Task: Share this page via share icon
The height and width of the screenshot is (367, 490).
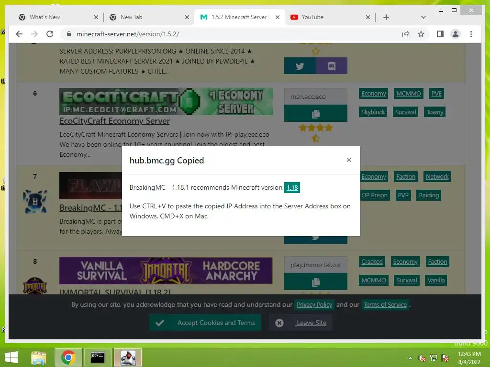Action: (x=406, y=34)
